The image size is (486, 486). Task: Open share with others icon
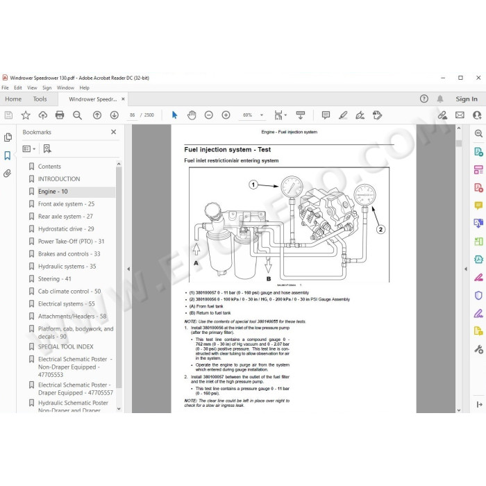click(477, 115)
